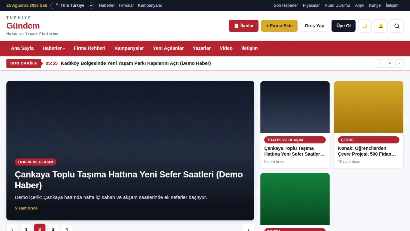
Task: Open Son Haberler top link
Action: click(x=286, y=5)
